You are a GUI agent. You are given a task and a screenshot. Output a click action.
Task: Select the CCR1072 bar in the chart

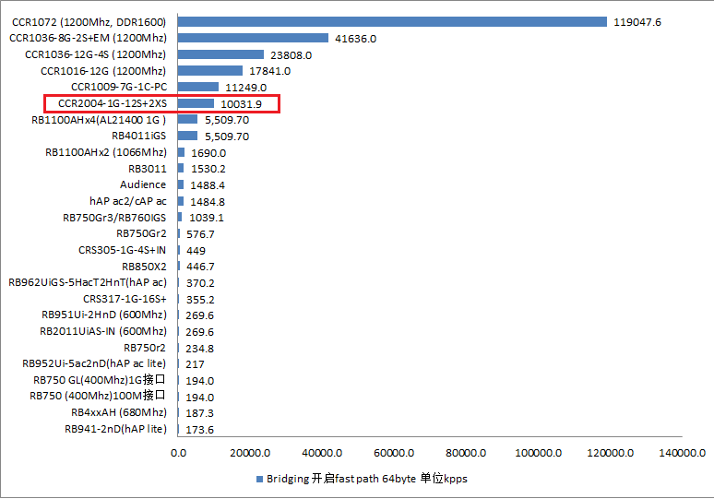pos(392,21)
